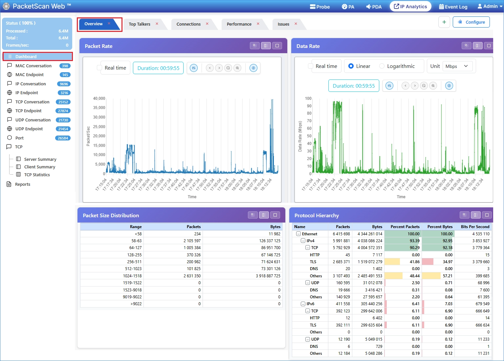Screen dimensions: 504x361
Task: Go to the PA section
Action: click(348, 7)
